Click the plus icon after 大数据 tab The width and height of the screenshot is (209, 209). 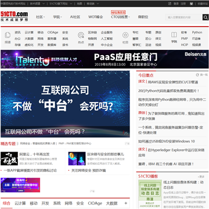(125, 203)
